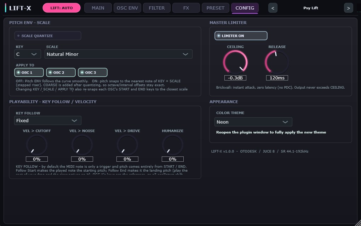Switch to the FILTER tab
This screenshot has height=226, width=361.
157,8
